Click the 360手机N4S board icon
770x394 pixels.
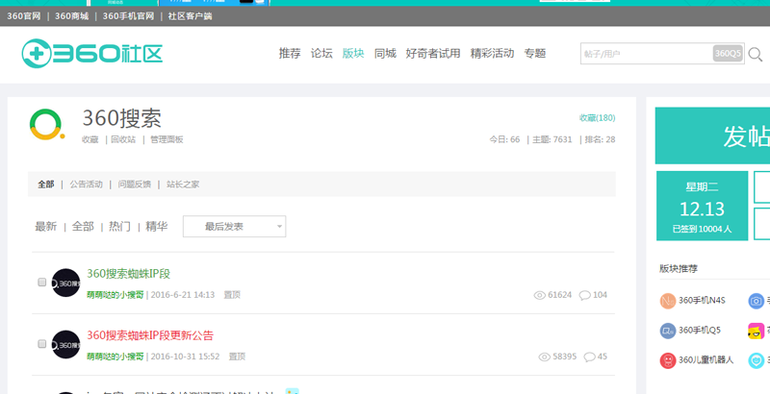(667, 301)
